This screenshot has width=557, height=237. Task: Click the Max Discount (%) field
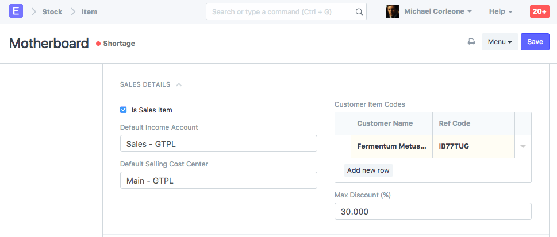click(433, 212)
